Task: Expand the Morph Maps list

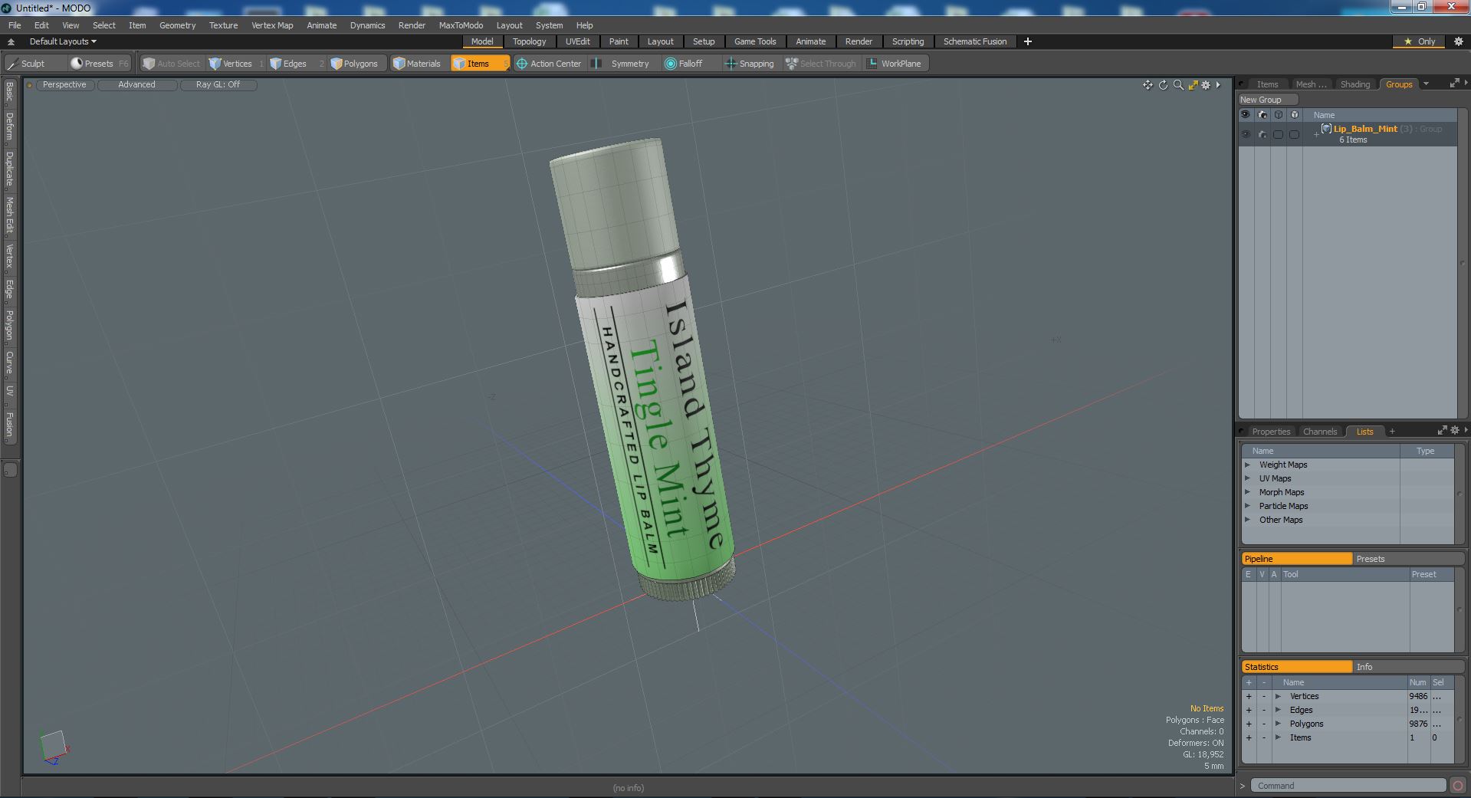Action: (x=1247, y=492)
